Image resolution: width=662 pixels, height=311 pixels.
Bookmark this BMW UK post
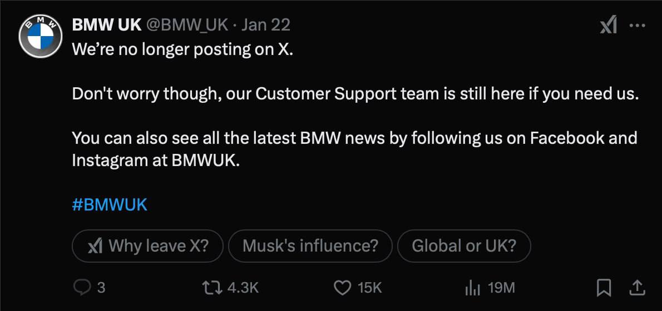click(x=604, y=287)
